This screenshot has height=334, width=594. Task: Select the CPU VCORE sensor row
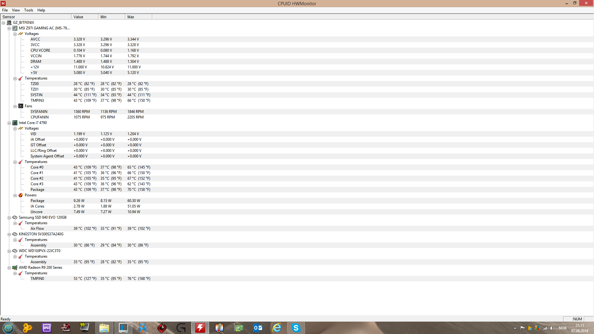(40, 50)
